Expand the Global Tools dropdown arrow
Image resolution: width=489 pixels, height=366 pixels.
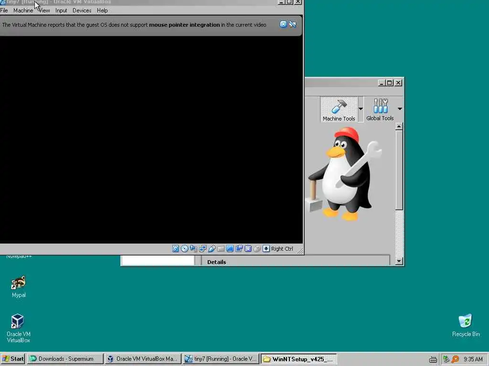pos(400,109)
